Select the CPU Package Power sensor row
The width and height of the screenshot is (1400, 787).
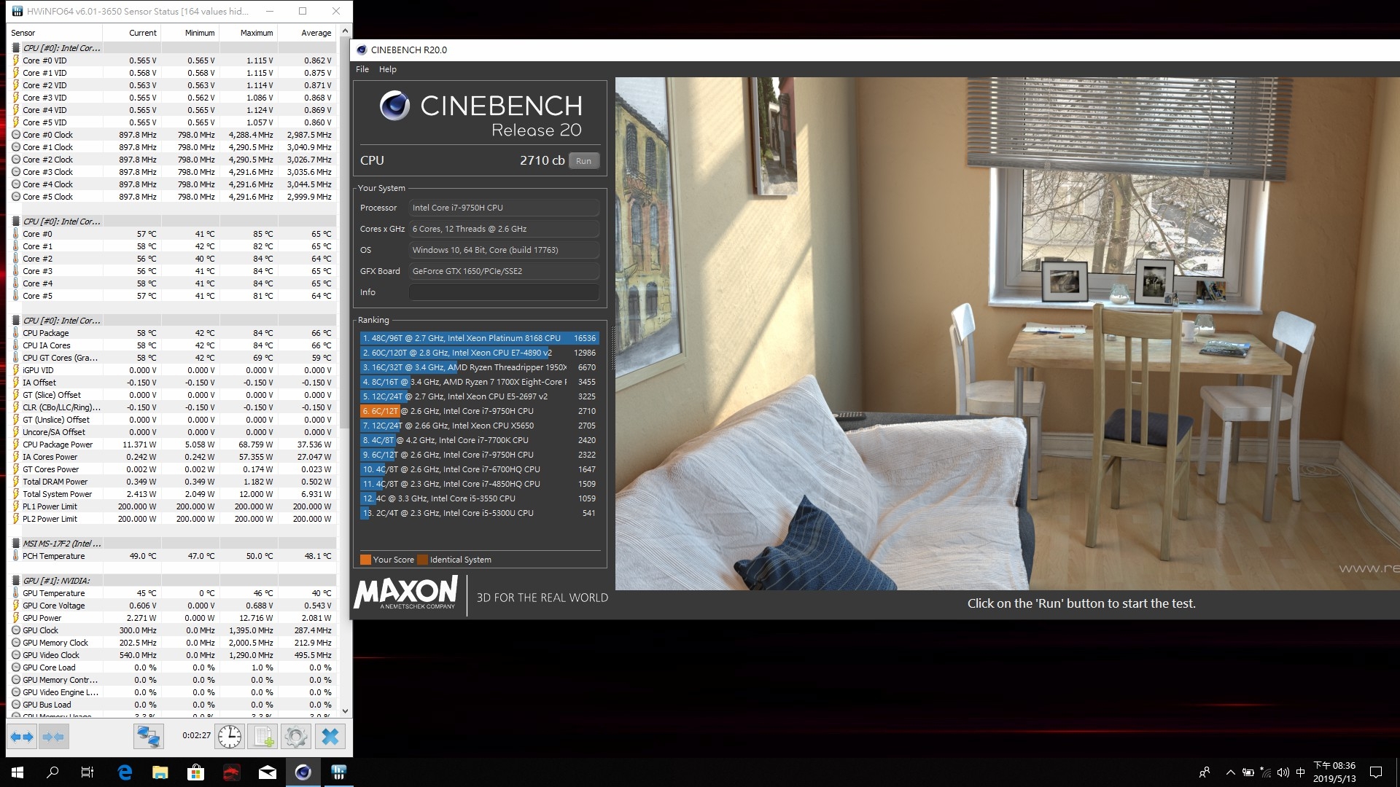[172, 445]
